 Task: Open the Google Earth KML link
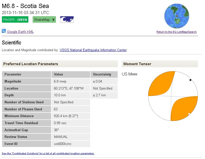click(20, 32)
